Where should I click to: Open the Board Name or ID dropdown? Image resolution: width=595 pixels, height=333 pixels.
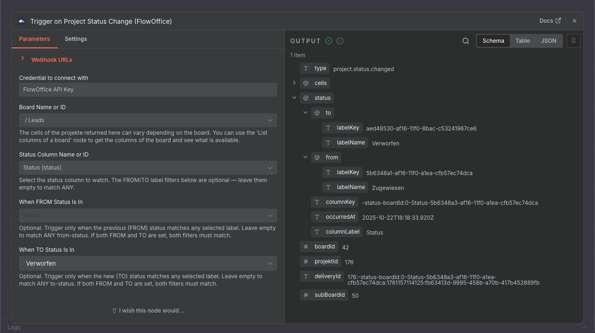(148, 120)
